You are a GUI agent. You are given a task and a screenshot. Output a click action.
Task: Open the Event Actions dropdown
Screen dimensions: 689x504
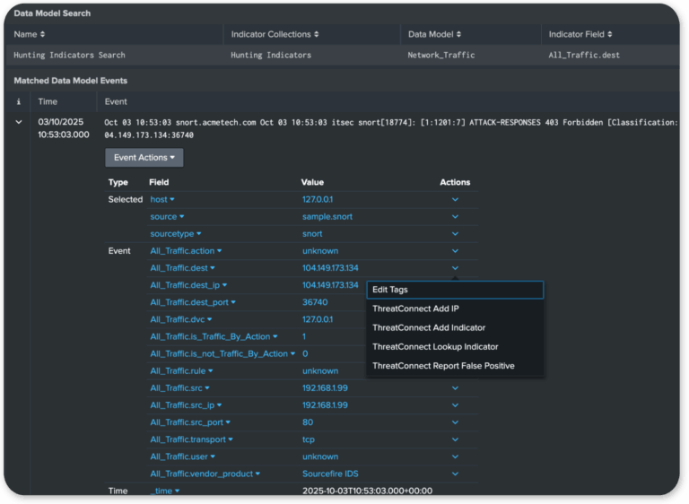tap(144, 157)
